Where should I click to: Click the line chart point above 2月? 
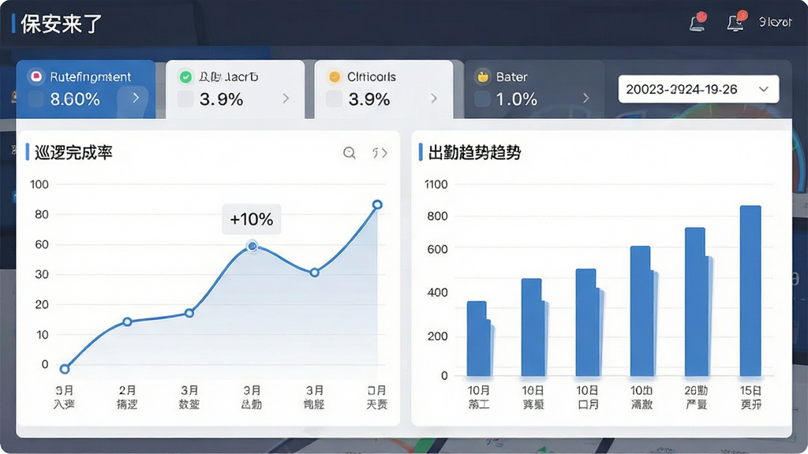click(x=127, y=322)
